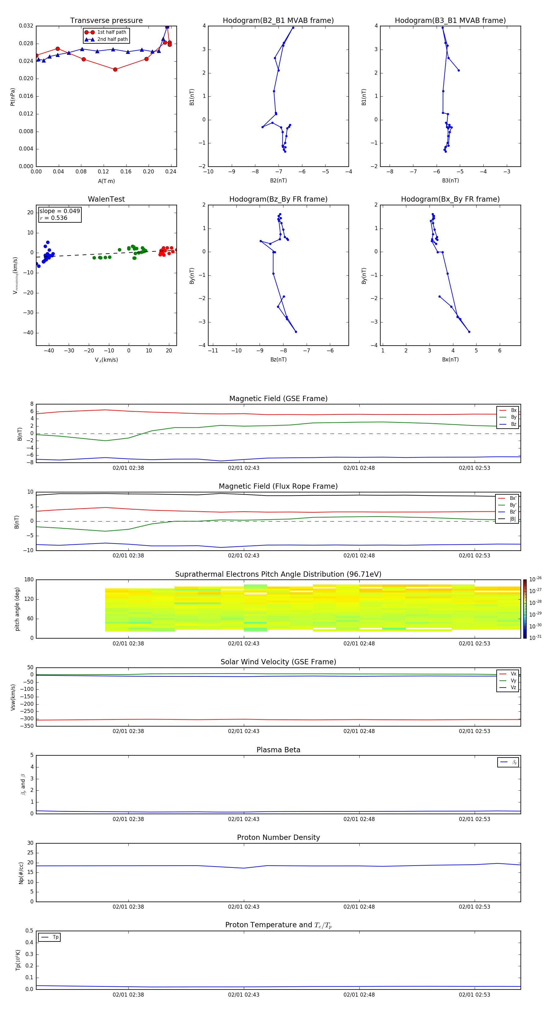
Task: Click '02/01 02:43' tick under Plasma Beta plot
Action: pyautogui.click(x=244, y=819)
